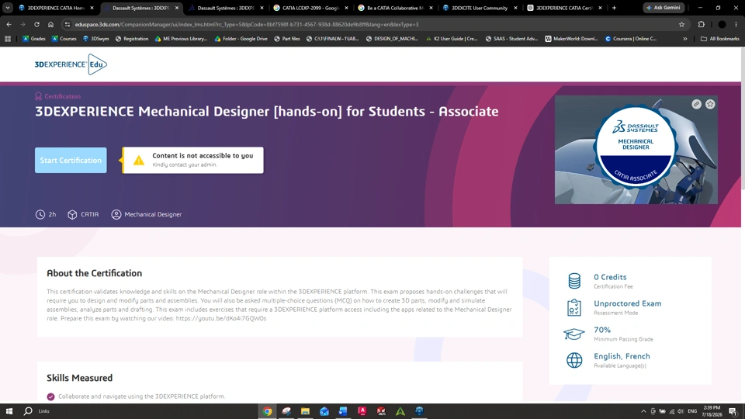This screenshot has height=419, width=745.
Task: Open the Courses bookmark
Action: pos(64,39)
